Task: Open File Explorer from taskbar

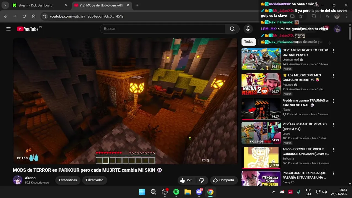Action: [x=188, y=192]
